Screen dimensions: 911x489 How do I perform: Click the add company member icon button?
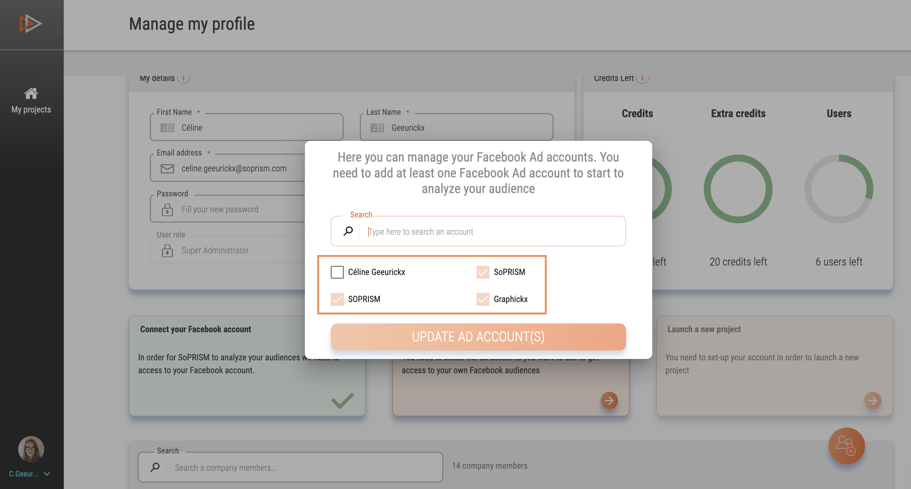[x=846, y=446]
